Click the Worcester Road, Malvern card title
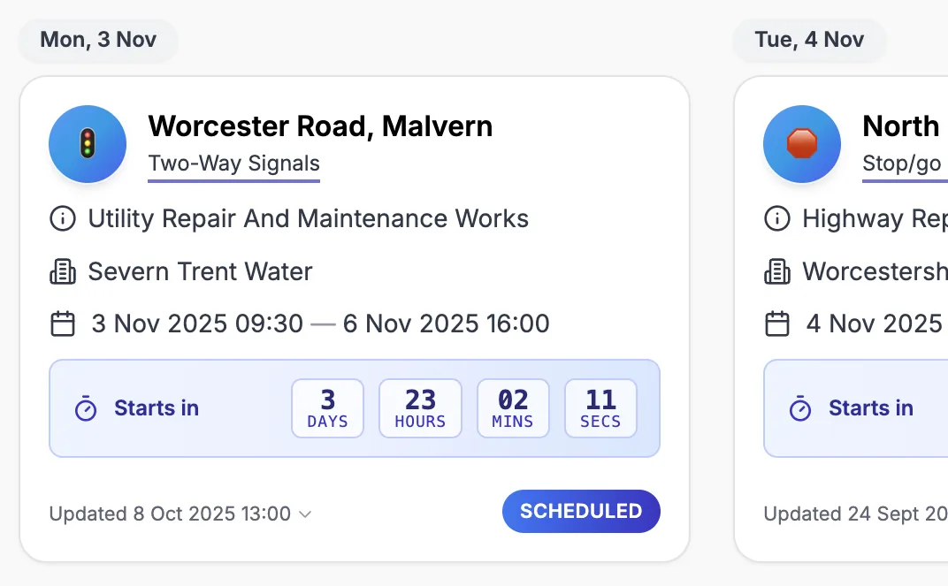 point(321,126)
